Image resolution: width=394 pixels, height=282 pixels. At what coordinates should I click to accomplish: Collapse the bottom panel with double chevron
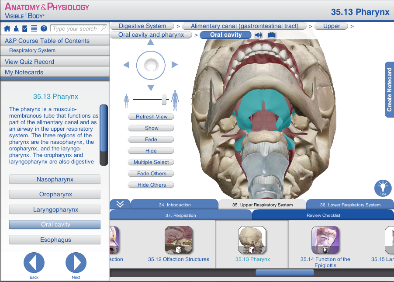tap(120, 204)
